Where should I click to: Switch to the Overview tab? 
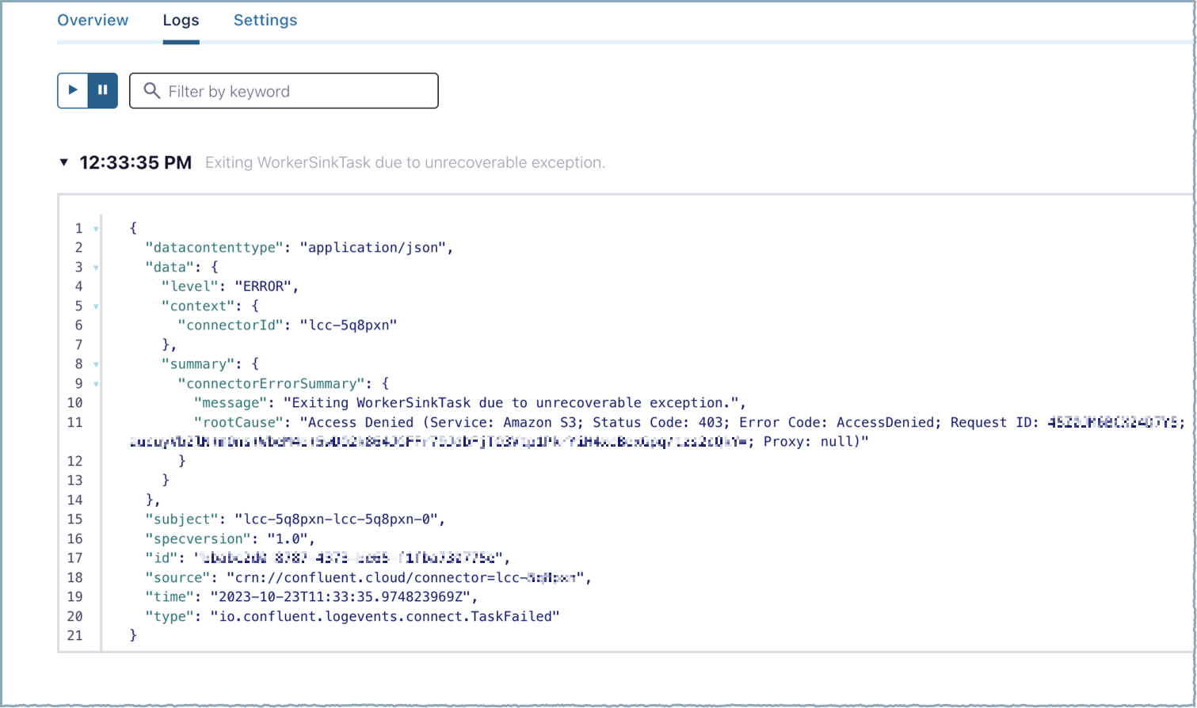click(x=93, y=21)
